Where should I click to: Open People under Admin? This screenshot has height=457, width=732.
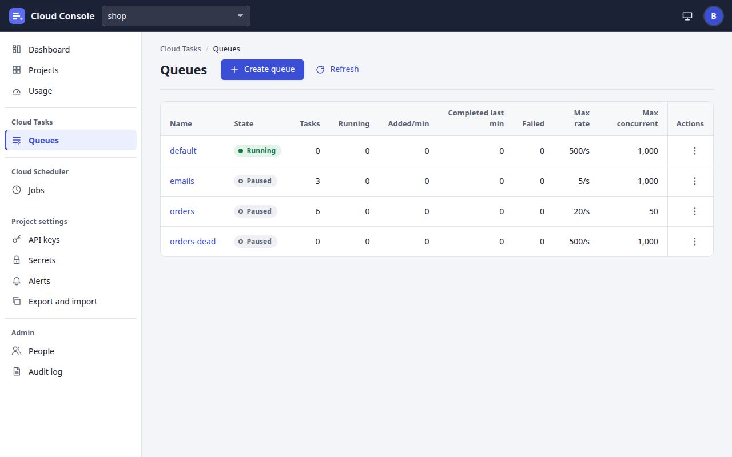point(70,351)
